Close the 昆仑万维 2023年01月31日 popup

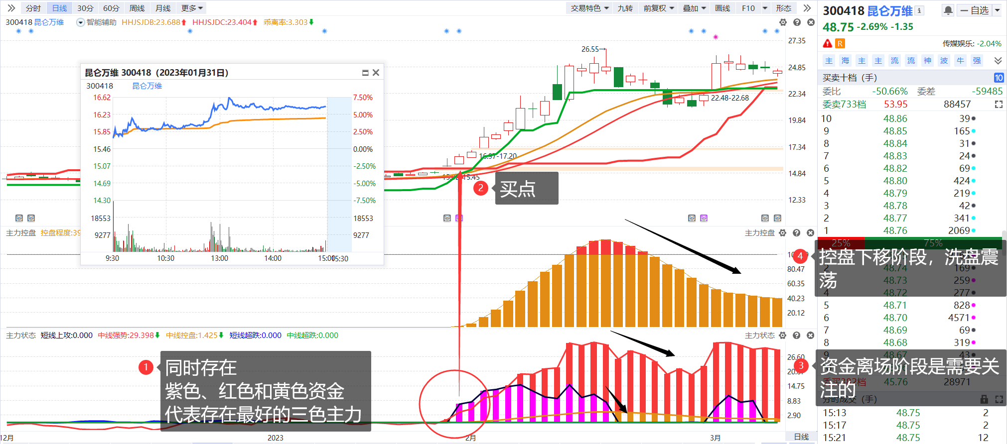376,73
